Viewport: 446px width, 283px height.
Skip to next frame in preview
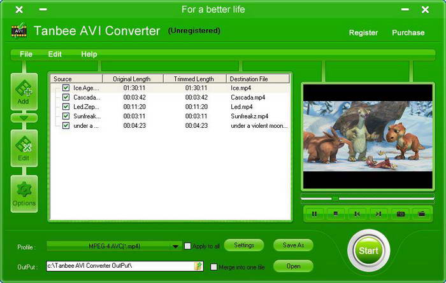[378, 214]
